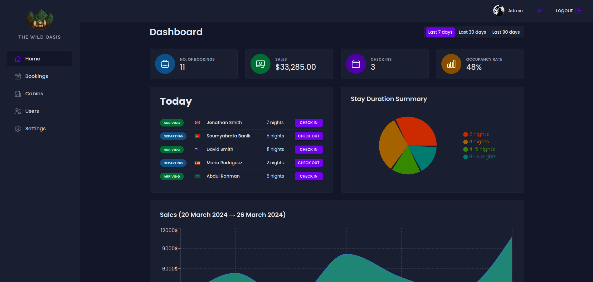Switch to Last 90 days filter
This screenshot has width=593, height=282.
pyautogui.click(x=506, y=32)
